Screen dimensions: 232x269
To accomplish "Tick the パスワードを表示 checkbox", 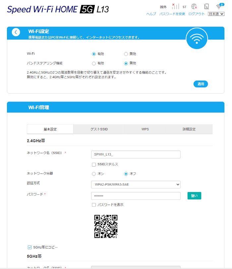I will pyautogui.click(x=94, y=205).
